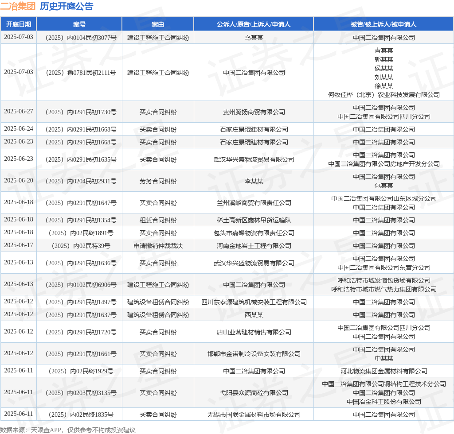This screenshot has height=434, width=454.
Task: Click plaintiff 包头市嘉蝶物资有限责任公司
Action: [x=254, y=233]
